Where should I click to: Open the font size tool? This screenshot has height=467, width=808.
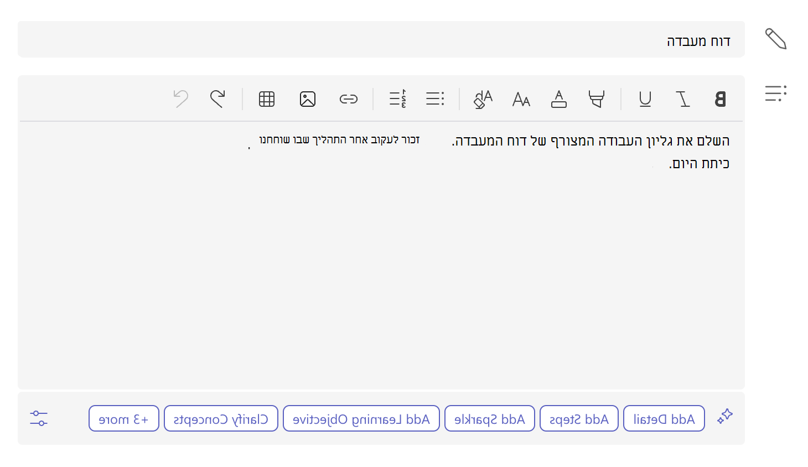(x=521, y=99)
